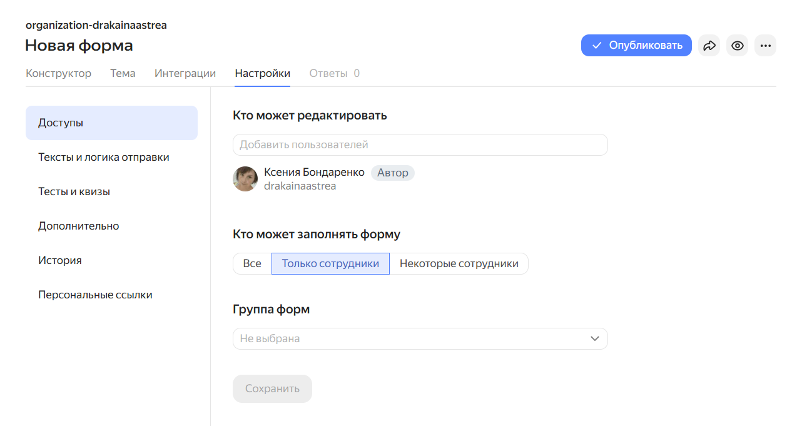Click the share arrow icon
The width and height of the screenshot is (812, 426).
click(709, 46)
